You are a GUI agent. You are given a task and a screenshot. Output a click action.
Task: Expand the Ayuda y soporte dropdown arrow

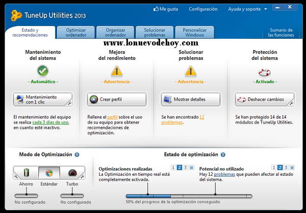tap(266, 9)
